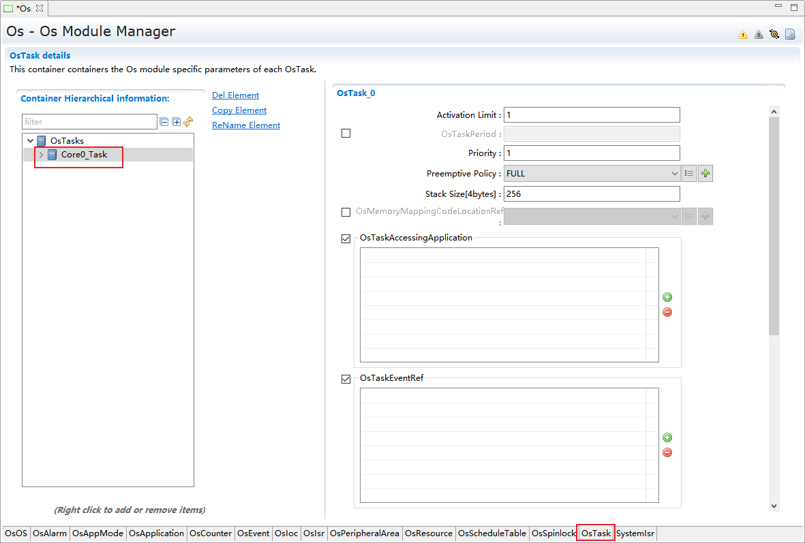Viewport: 805px width, 543px height.
Task: Click the gear settings icon in header
Action: point(774,34)
